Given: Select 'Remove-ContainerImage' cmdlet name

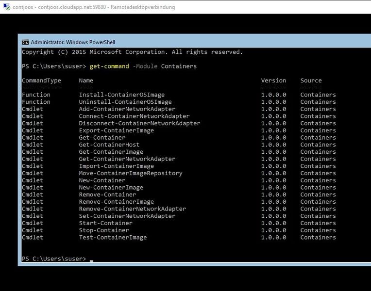Looking at the screenshot, I should coord(117,202).
